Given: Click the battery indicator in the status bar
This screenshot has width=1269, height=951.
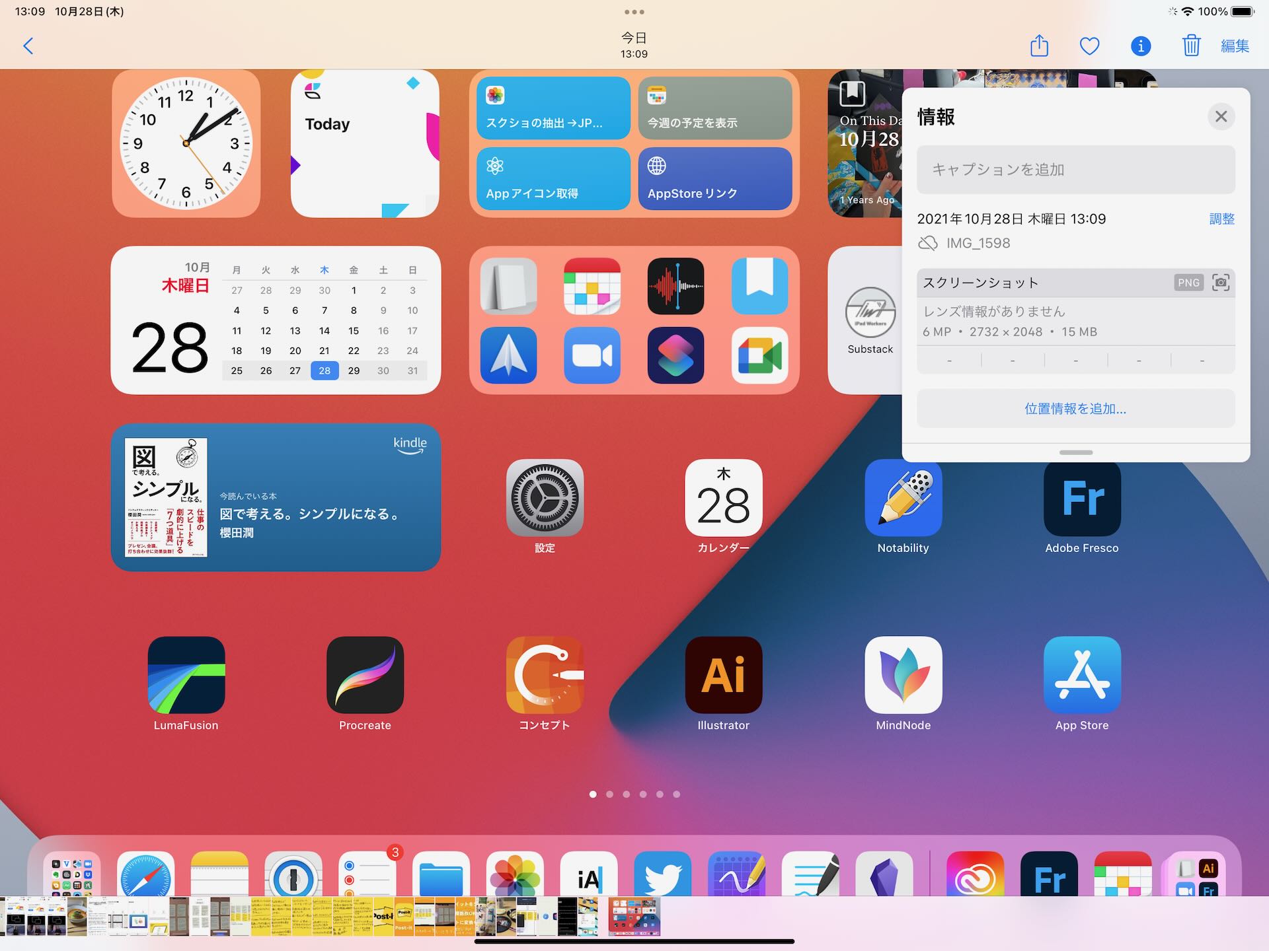Looking at the screenshot, I should pos(1243,11).
